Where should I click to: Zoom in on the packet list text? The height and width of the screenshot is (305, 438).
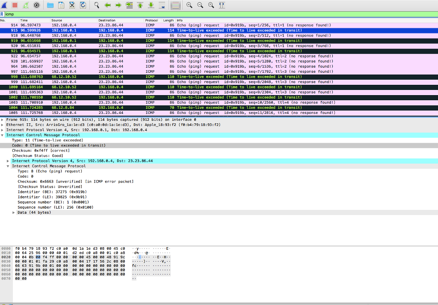point(189,5)
